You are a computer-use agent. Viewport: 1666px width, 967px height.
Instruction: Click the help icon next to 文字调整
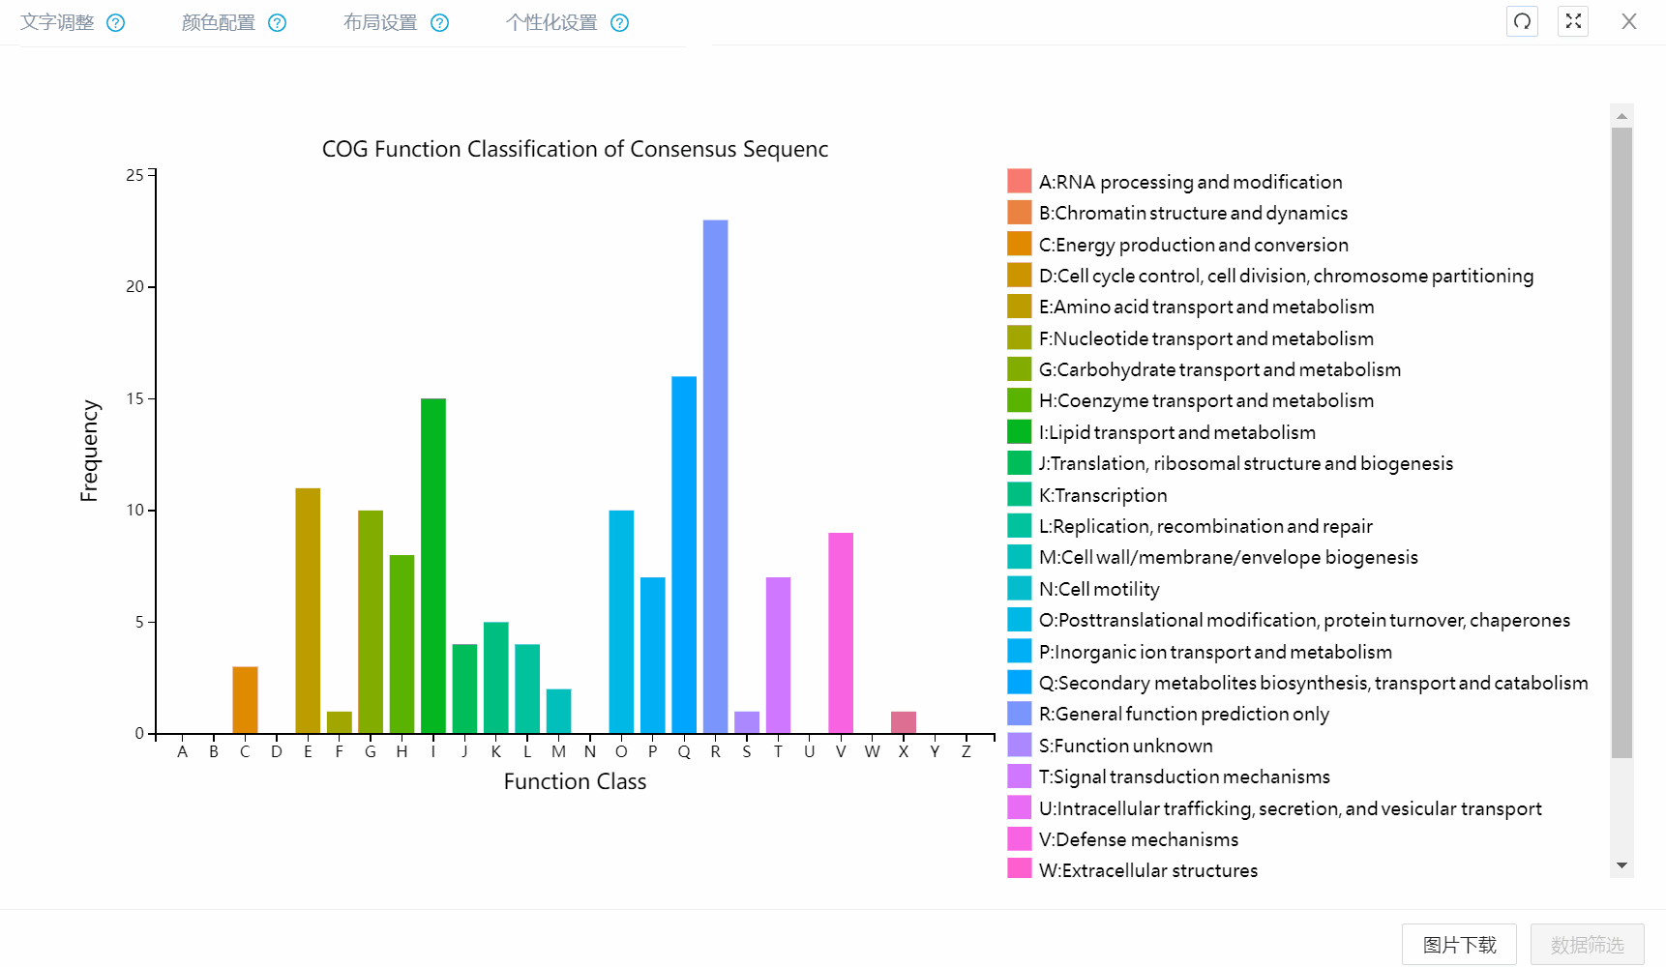click(x=115, y=23)
